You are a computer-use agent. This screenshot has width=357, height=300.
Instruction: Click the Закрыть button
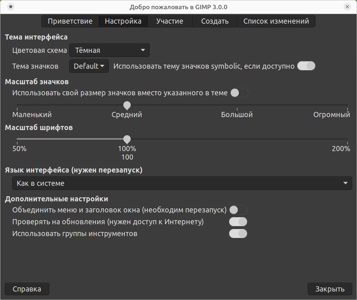click(x=330, y=289)
